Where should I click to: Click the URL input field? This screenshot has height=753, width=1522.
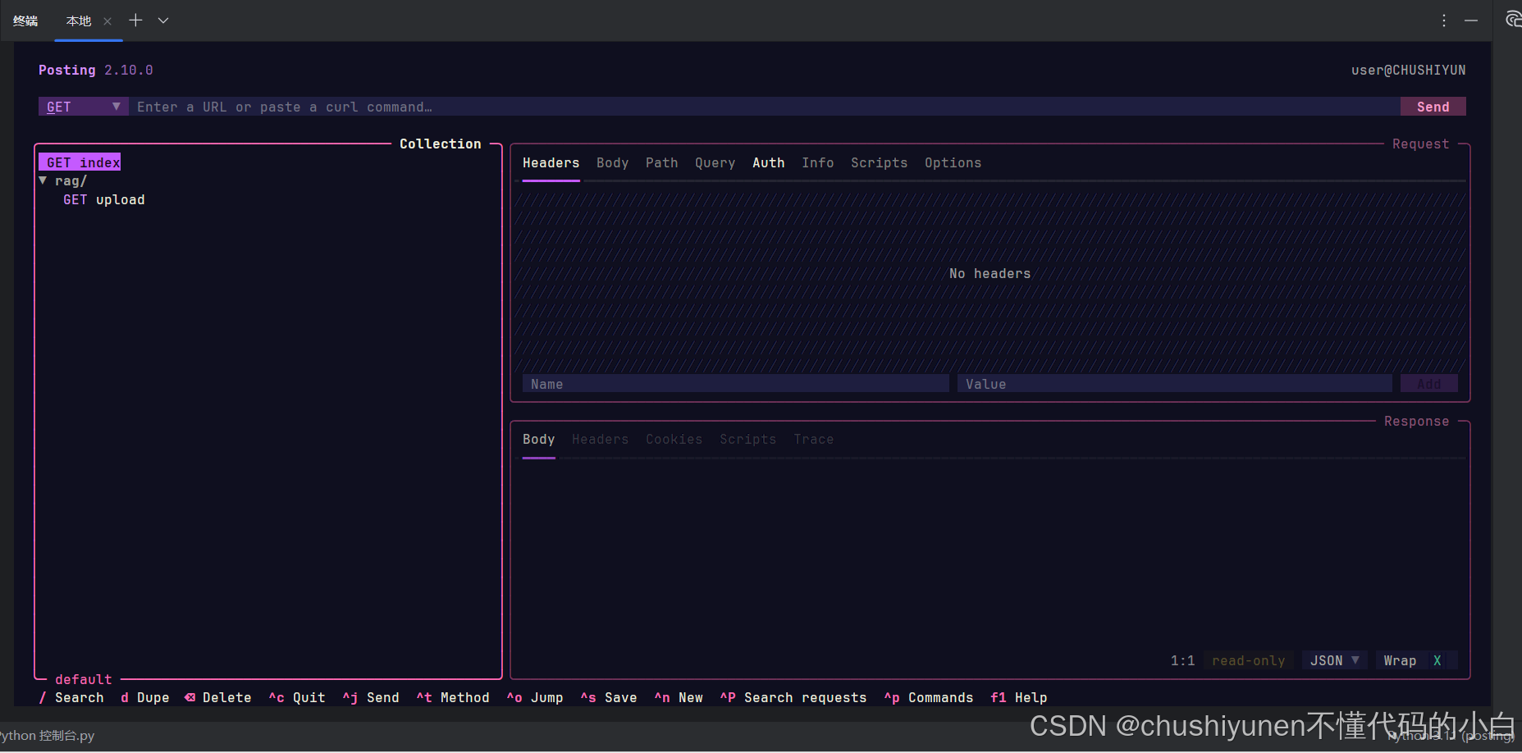(x=764, y=107)
